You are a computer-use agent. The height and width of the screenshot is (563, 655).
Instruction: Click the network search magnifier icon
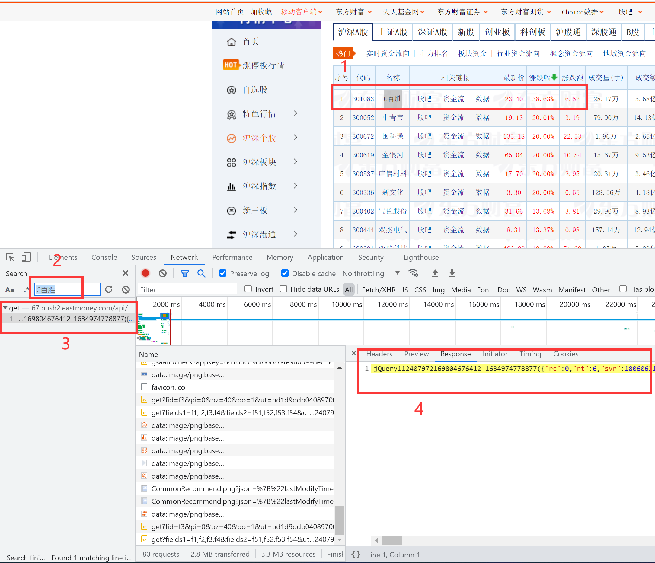coord(201,273)
